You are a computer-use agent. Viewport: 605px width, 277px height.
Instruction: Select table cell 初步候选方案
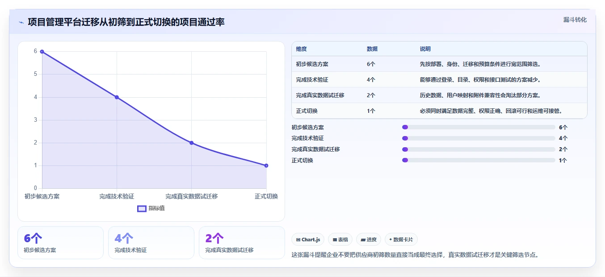click(x=312, y=64)
